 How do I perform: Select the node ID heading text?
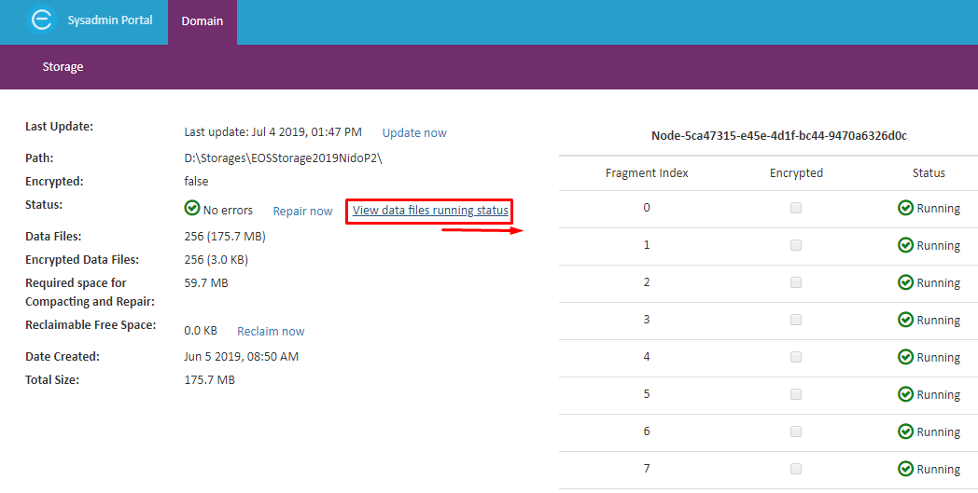(779, 135)
